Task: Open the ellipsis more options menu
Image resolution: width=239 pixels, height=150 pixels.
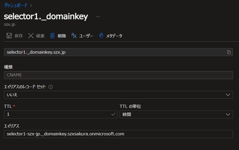Action: point(98,17)
